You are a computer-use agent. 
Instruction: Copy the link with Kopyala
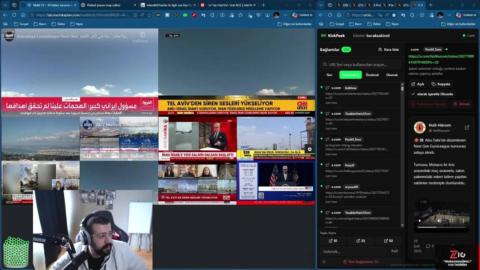click(x=441, y=84)
